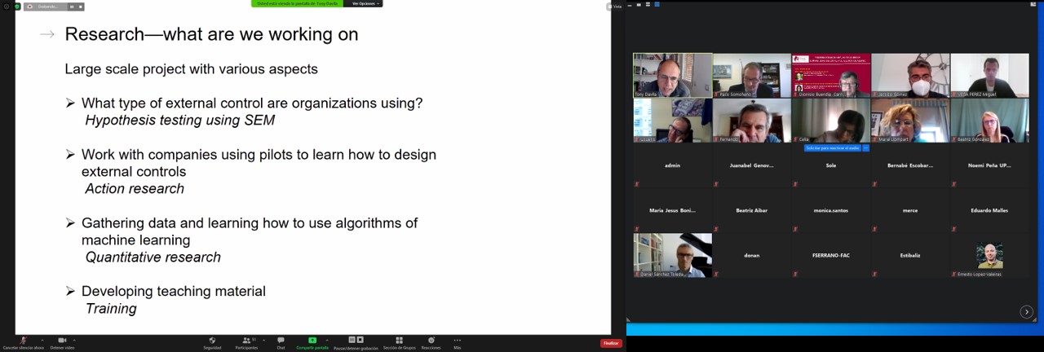Click the red Finalizar button
Viewport: 1044px width, 352px height.
tap(611, 343)
